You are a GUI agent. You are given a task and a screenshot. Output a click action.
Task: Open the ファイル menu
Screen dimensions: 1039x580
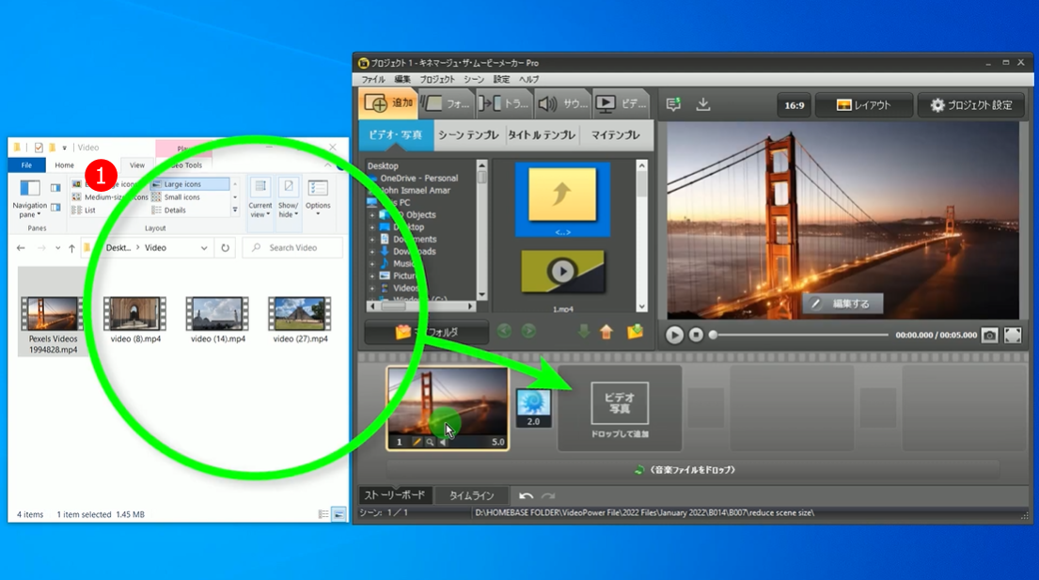[373, 80]
